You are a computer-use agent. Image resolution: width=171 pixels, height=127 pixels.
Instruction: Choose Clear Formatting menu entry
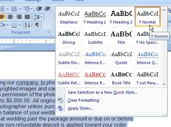click(x=83, y=100)
